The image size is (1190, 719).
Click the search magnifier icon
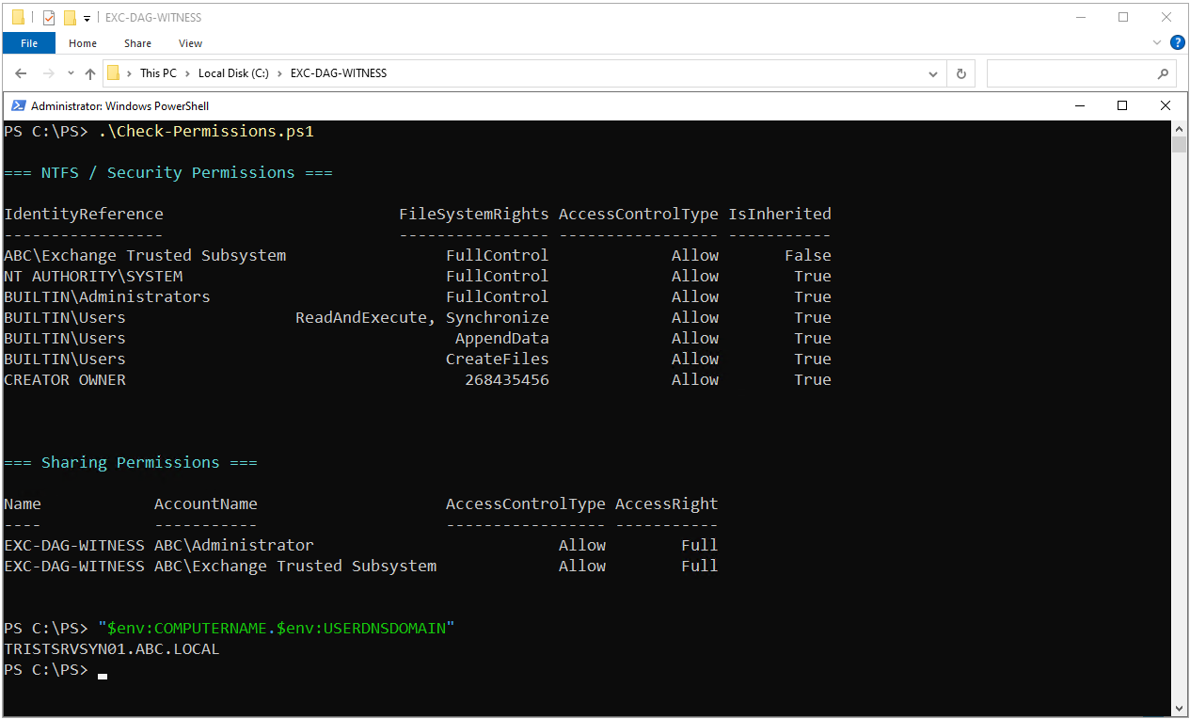pyautogui.click(x=1163, y=73)
